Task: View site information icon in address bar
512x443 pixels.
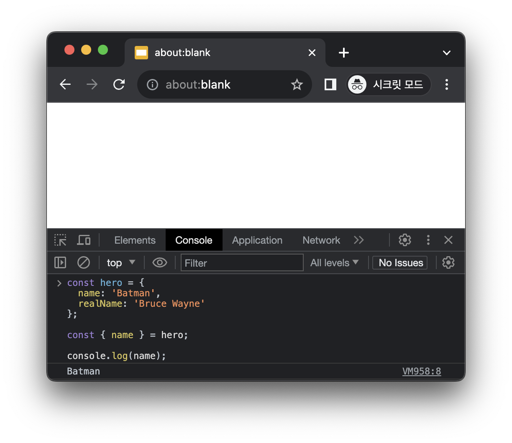Action: [x=152, y=85]
